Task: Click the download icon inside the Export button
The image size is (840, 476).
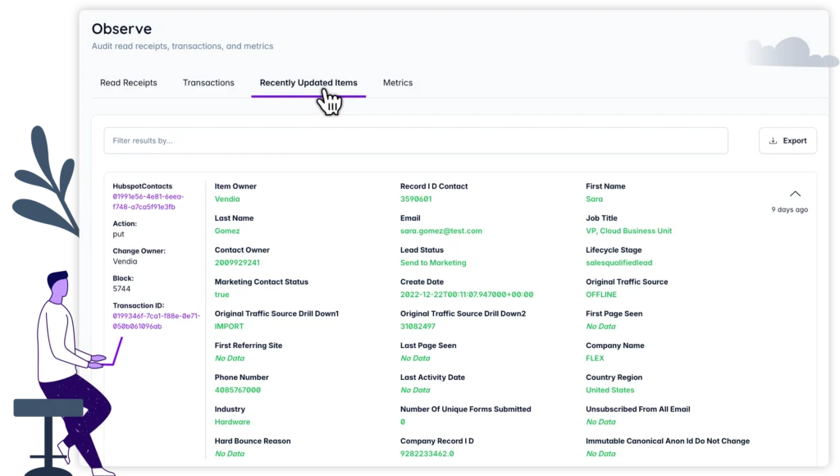Action: pyautogui.click(x=773, y=141)
